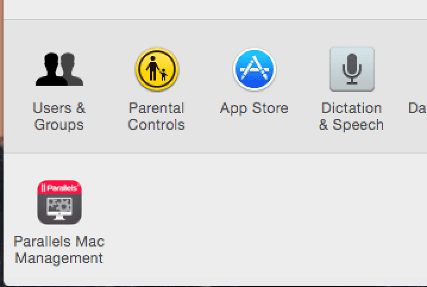This screenshot has height=287, width=427.
Task: Click the desktop strip left of the window
Action: (1, 136)
